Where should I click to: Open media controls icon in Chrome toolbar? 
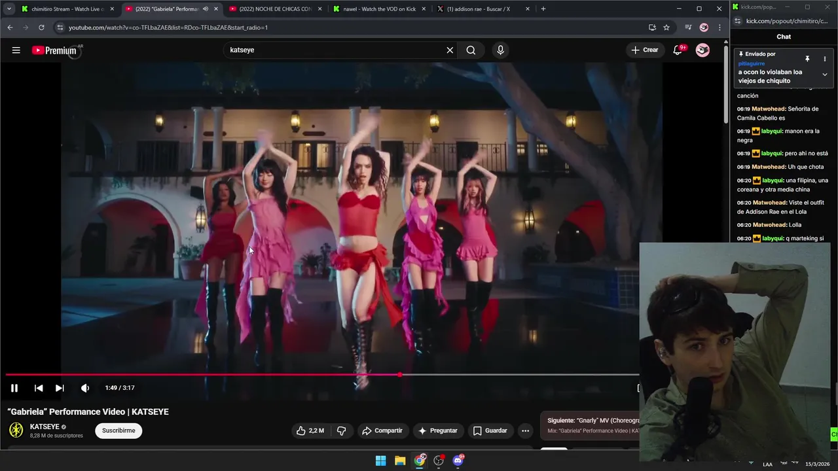pyautogui.click(x=688, y=27)
